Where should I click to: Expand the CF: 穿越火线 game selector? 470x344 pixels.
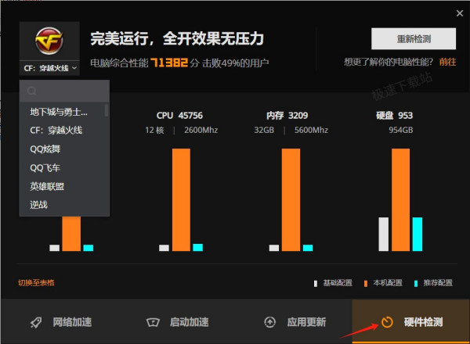pos(49,68)
